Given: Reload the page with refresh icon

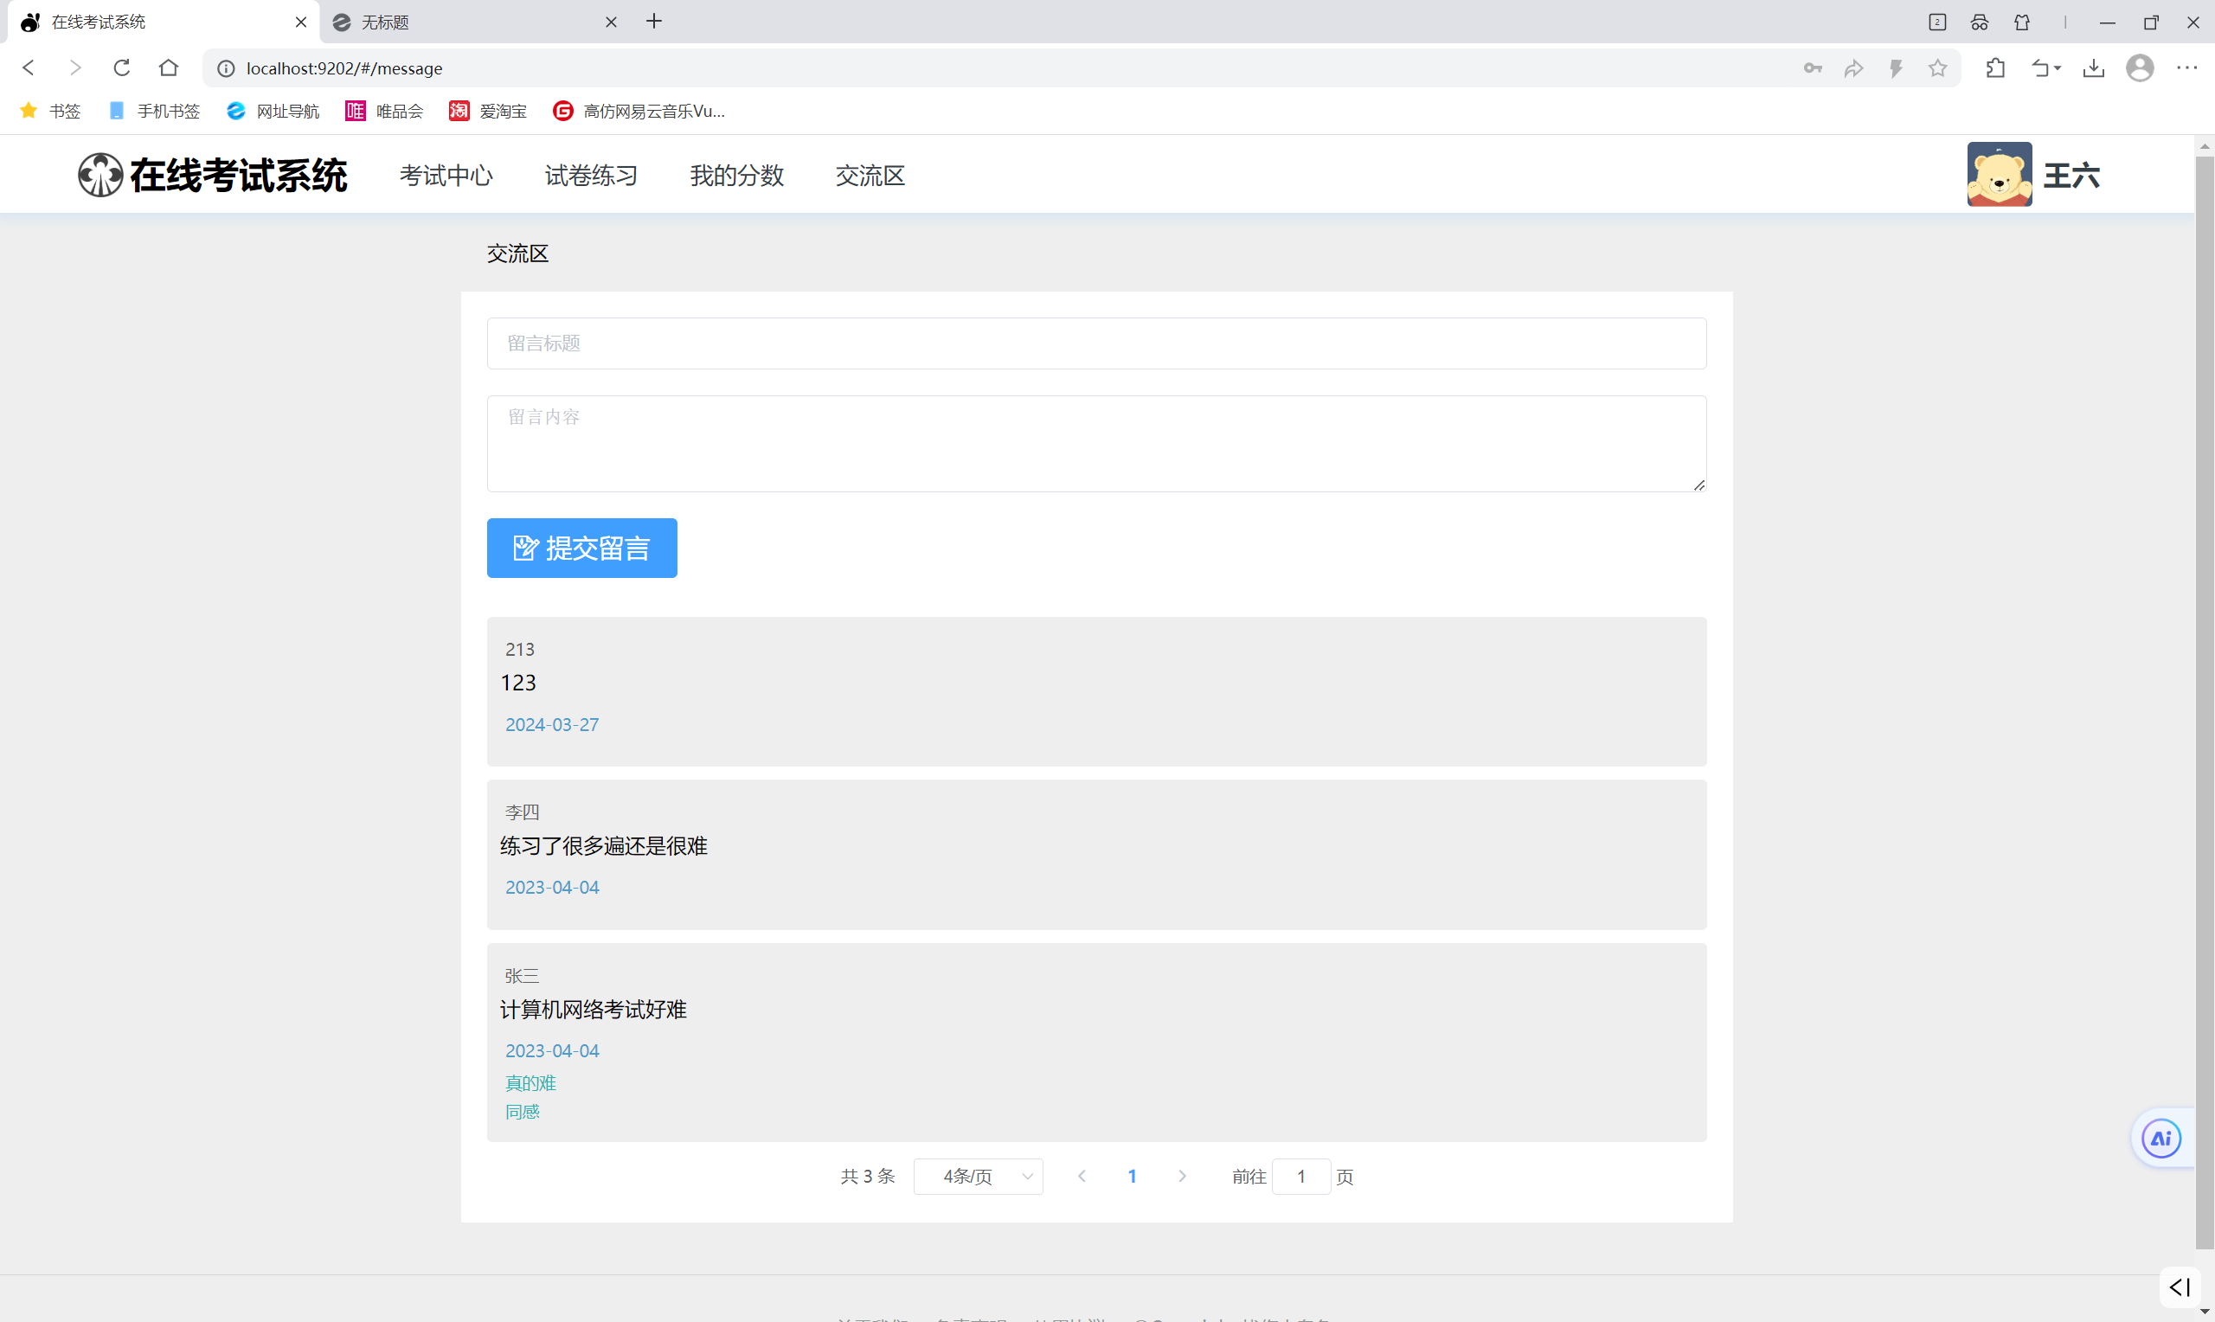Looking at the screenshot, I should point(122,67).
